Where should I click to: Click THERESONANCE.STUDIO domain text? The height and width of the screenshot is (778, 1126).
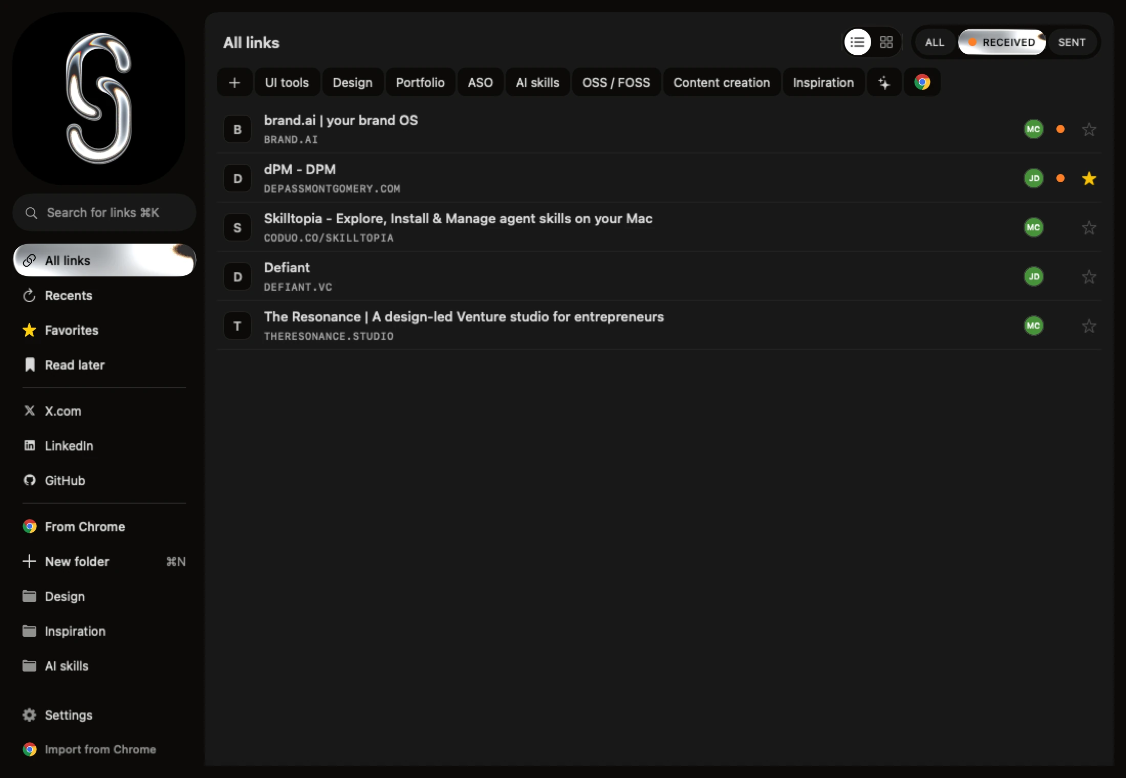(x=329, y=336)
